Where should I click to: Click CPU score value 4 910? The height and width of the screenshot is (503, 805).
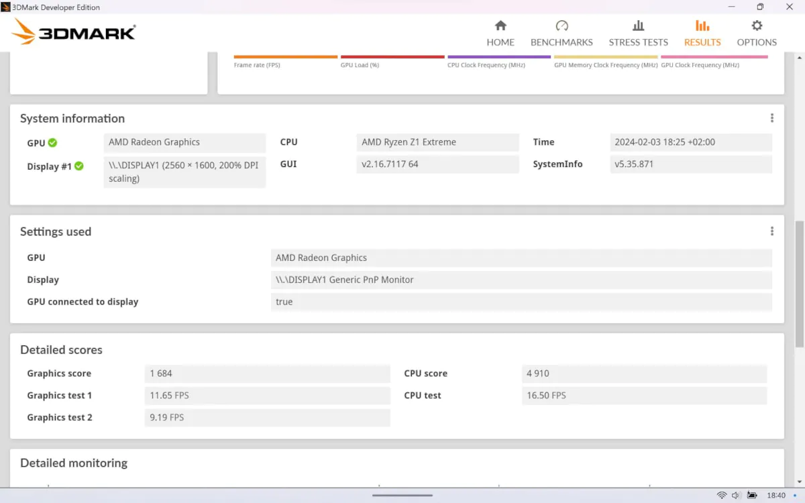pyautogui.click(x=644, y=374)
